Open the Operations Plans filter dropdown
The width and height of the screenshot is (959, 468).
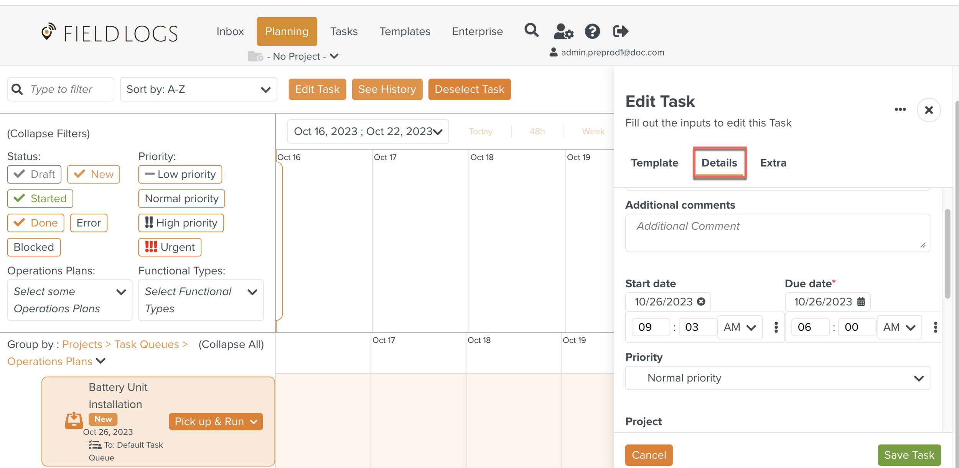pos(69,300)
